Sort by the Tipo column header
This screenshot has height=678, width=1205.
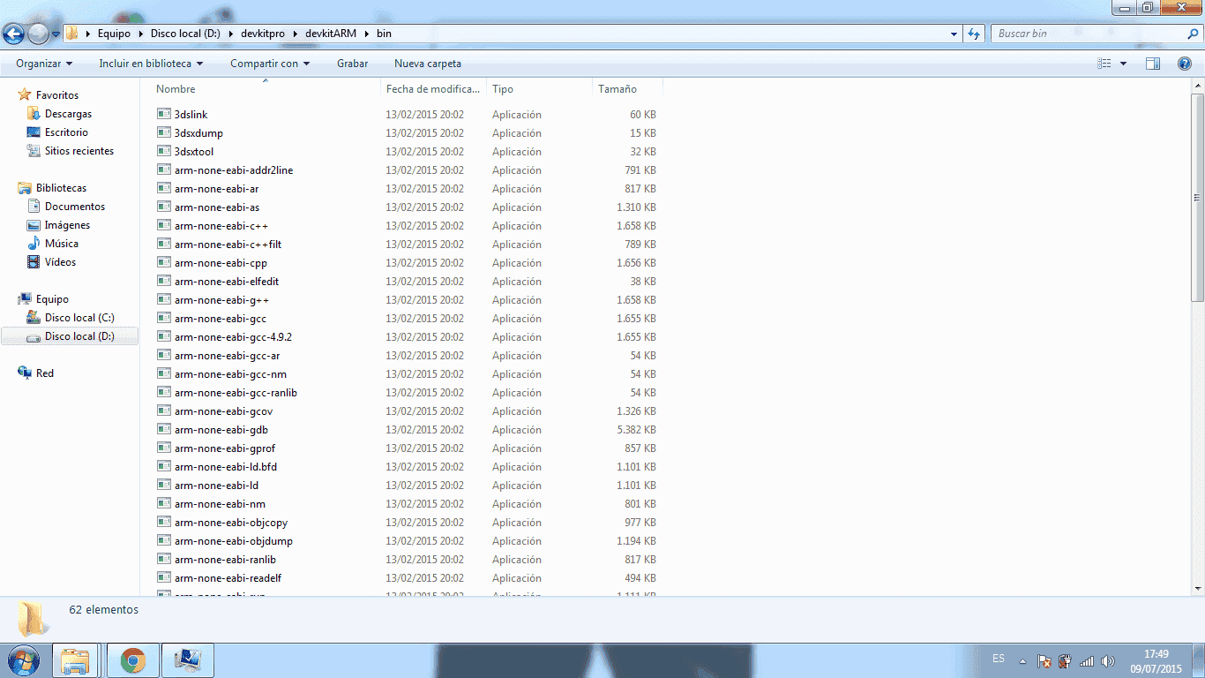tap(539, 89)
